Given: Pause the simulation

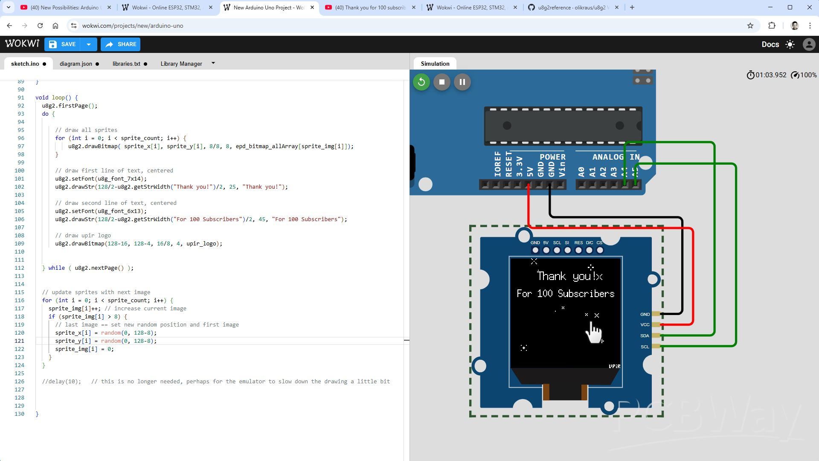Looking at the screenshot, I should pos(462,82).
